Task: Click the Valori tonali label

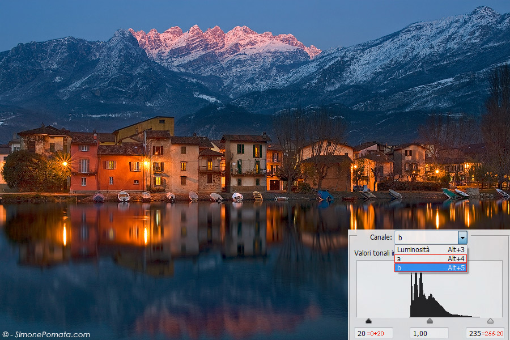Action: [371, 253]
